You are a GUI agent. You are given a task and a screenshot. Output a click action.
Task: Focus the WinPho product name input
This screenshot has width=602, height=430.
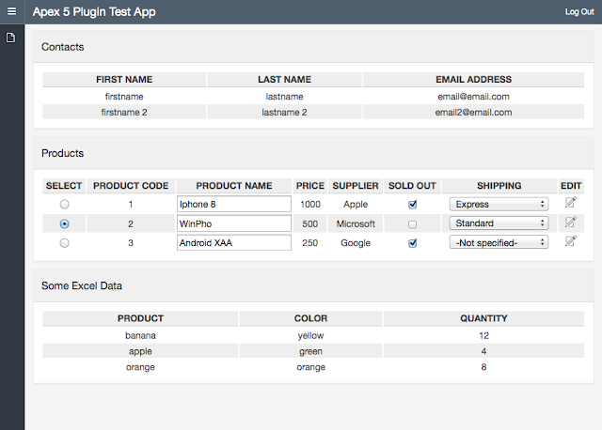pyautogui.click(x=233, y=223)
